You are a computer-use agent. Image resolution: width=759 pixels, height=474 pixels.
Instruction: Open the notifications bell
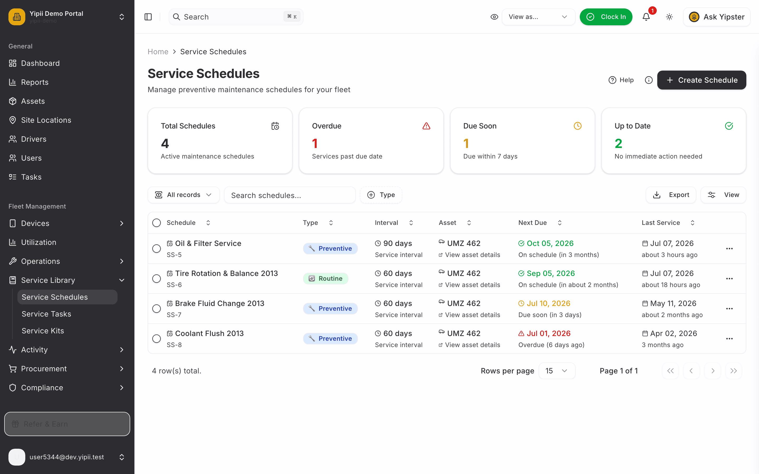pyautogui.click(x=646, y=17)
